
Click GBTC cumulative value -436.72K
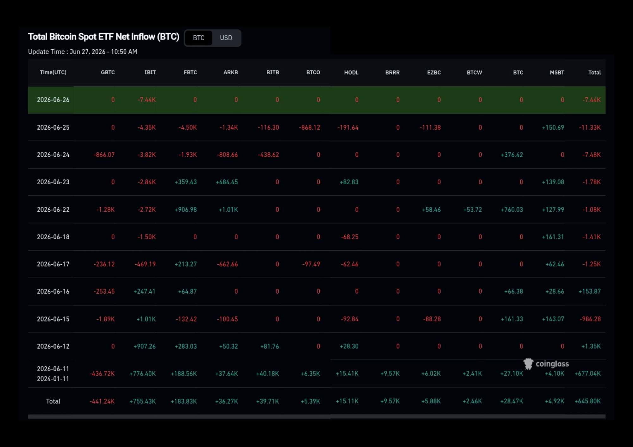[x=102, y=374]
